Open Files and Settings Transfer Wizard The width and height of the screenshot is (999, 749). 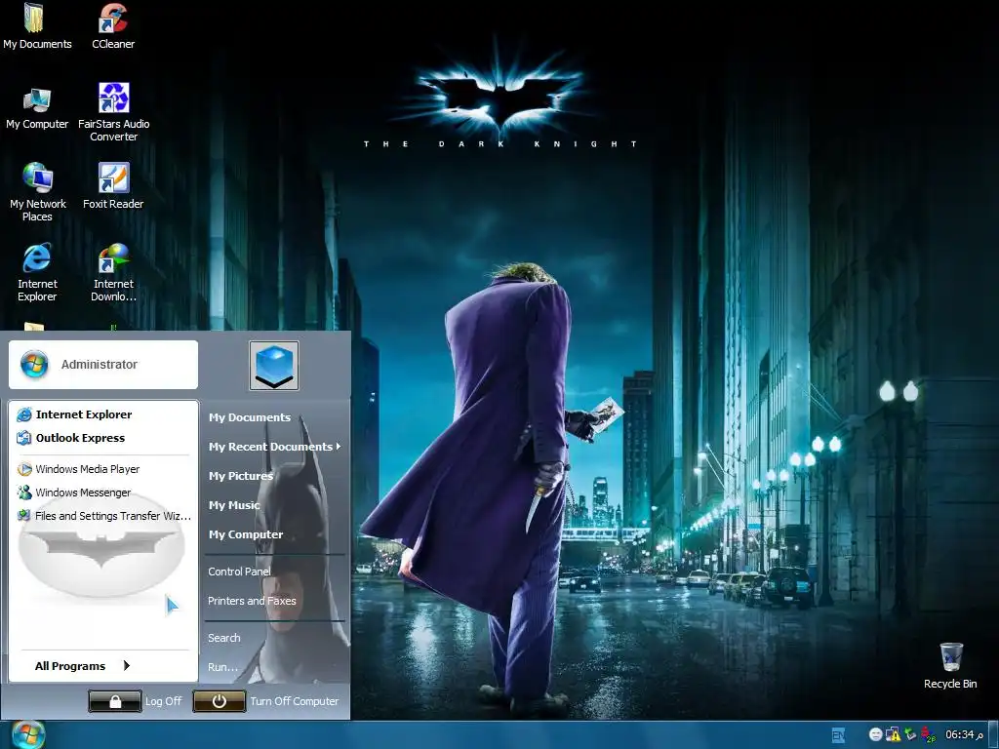coord(103,516)
